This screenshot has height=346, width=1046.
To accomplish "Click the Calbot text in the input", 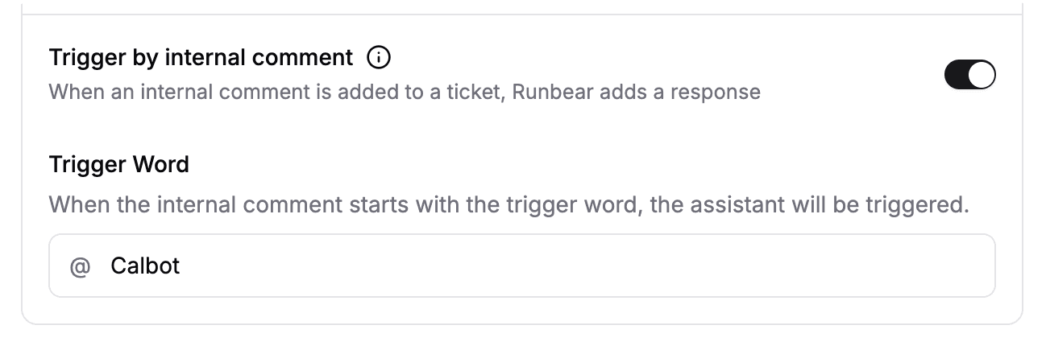I will [x=145, y=266].
